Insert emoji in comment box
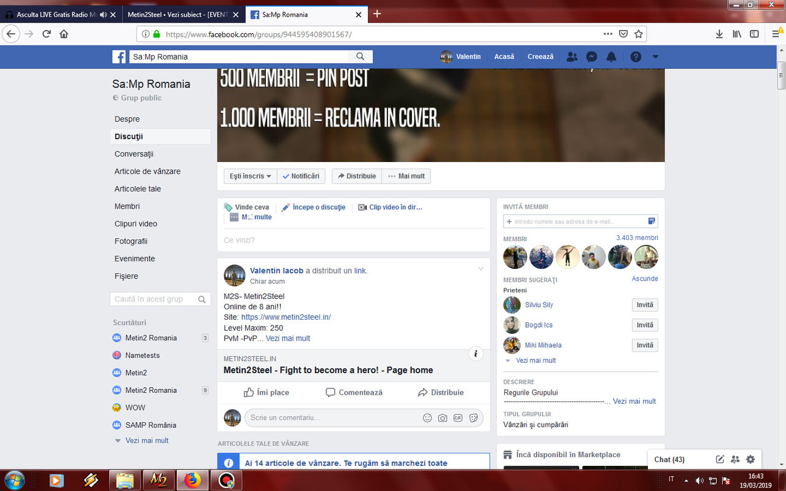Screen dimensions: 786x491 pos(427,418)
